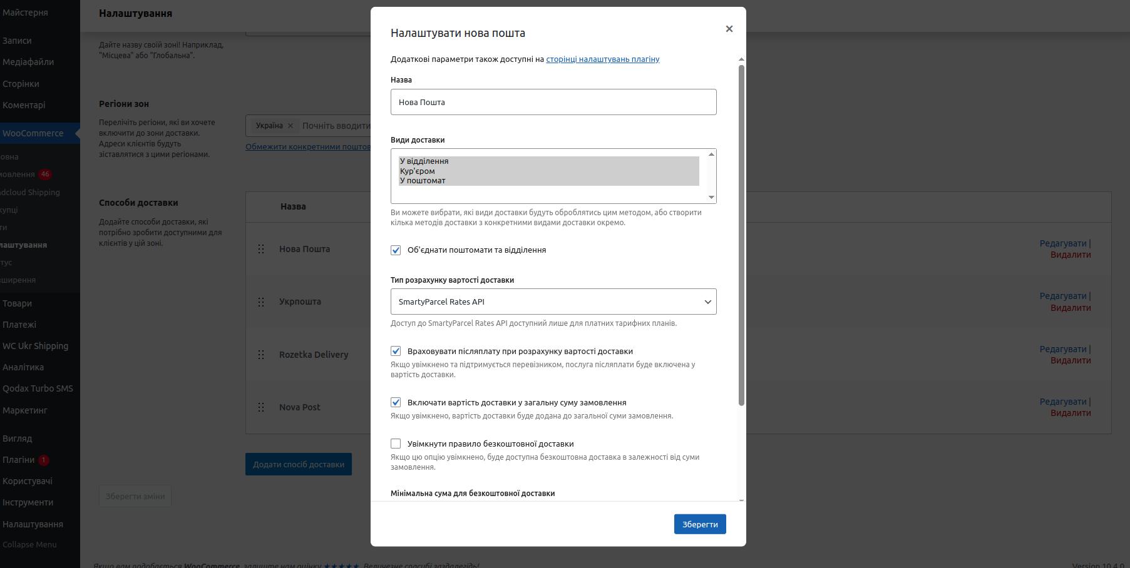1130x568 pixels.
Task: Click drag handle icon for Nova Post row
Action: coord(261,407)
